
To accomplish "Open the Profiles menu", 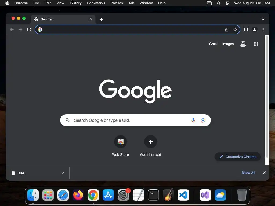I will tap(117, 3).
